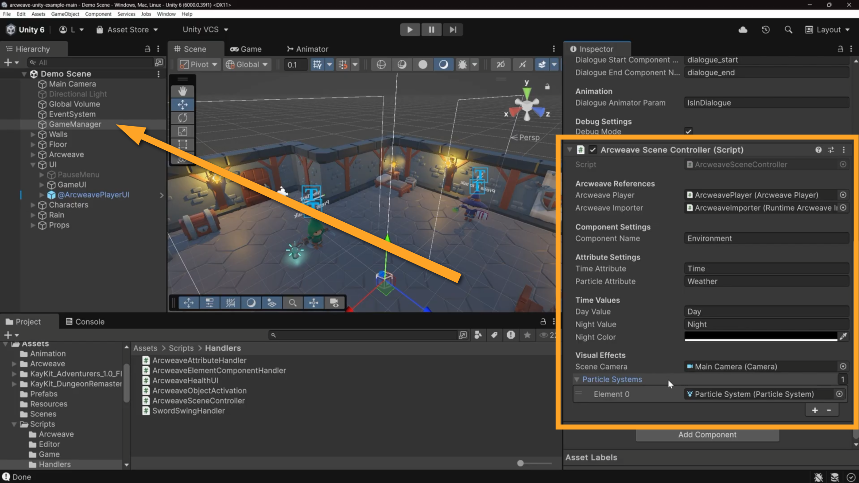Click the Add Component button
This screenshot has width=859, height=483.
pos(707,435)
